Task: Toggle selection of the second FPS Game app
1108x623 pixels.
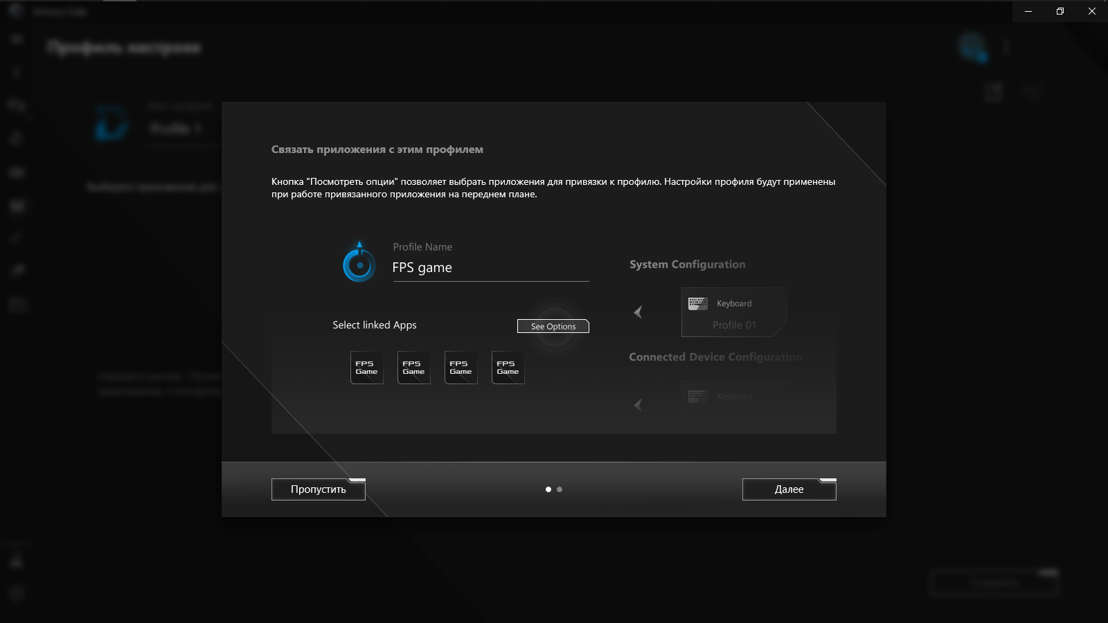Action: 413,367
